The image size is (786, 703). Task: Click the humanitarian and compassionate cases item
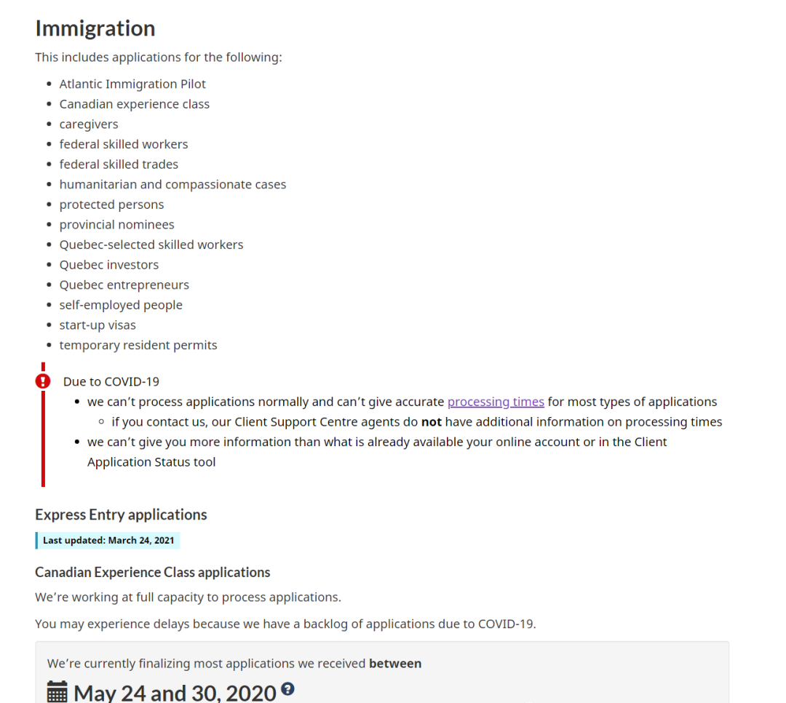point(172,185)
